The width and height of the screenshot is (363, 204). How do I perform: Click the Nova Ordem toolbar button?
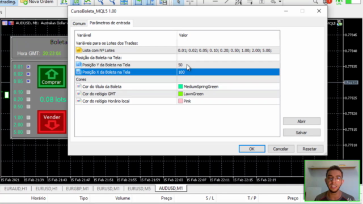coord(37,2)
